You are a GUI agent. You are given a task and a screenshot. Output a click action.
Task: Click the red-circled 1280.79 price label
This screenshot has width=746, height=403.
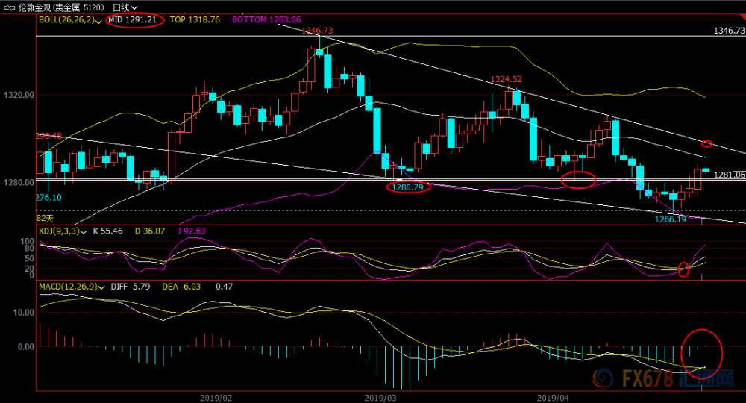point(408,187)
